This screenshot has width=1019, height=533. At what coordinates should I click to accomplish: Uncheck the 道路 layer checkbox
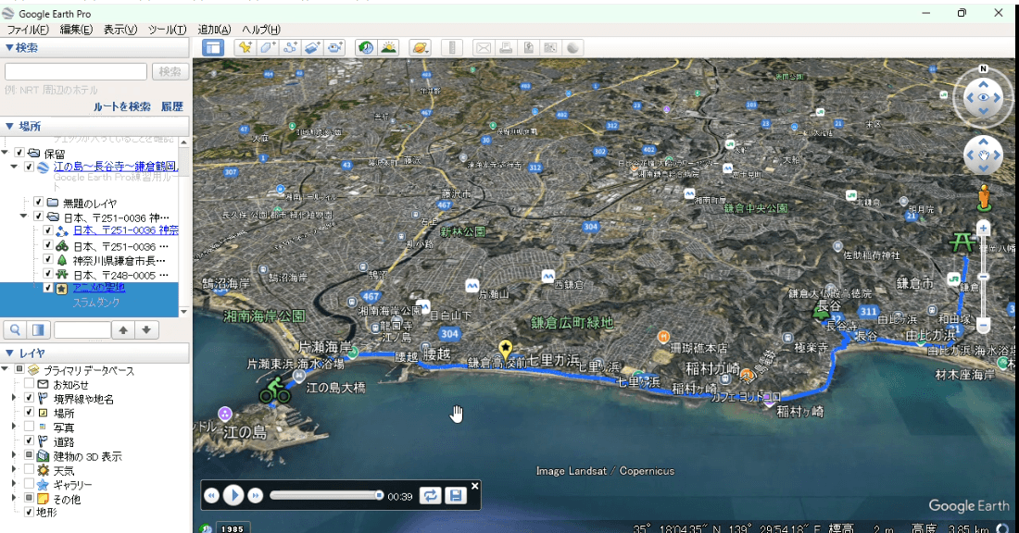point(29,441)
